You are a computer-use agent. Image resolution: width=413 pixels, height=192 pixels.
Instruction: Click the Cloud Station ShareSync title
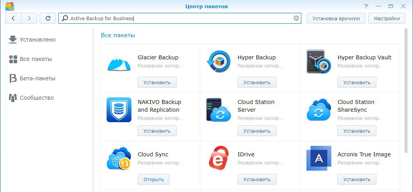356,106
